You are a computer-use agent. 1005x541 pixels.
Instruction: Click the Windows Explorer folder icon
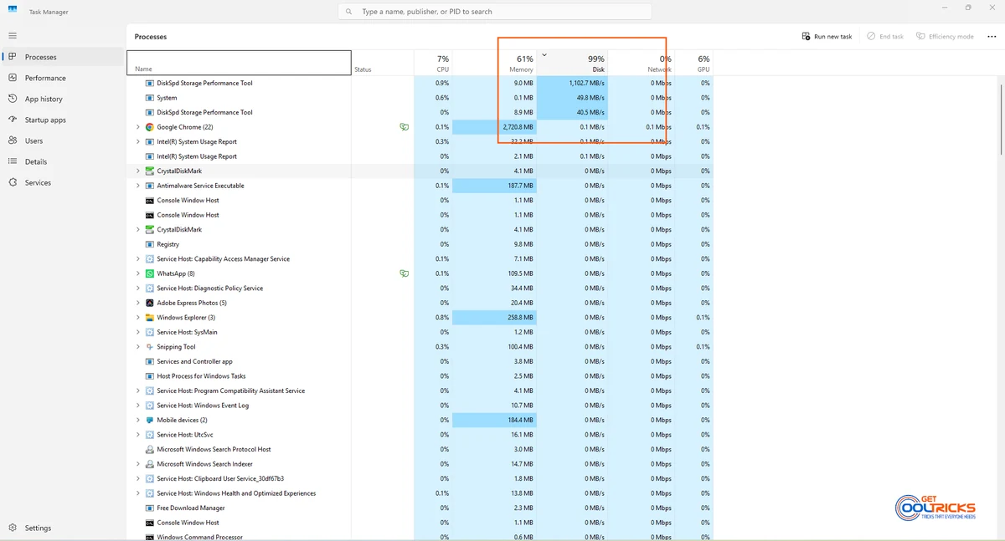[x=150, y=318]
